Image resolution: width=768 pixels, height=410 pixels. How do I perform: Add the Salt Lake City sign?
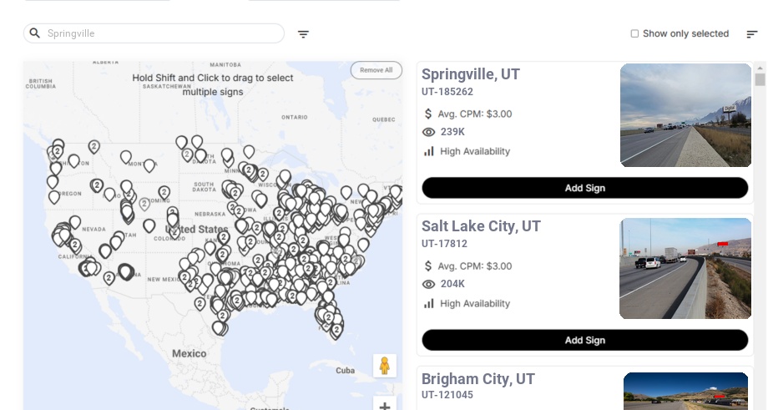point(584,340)
